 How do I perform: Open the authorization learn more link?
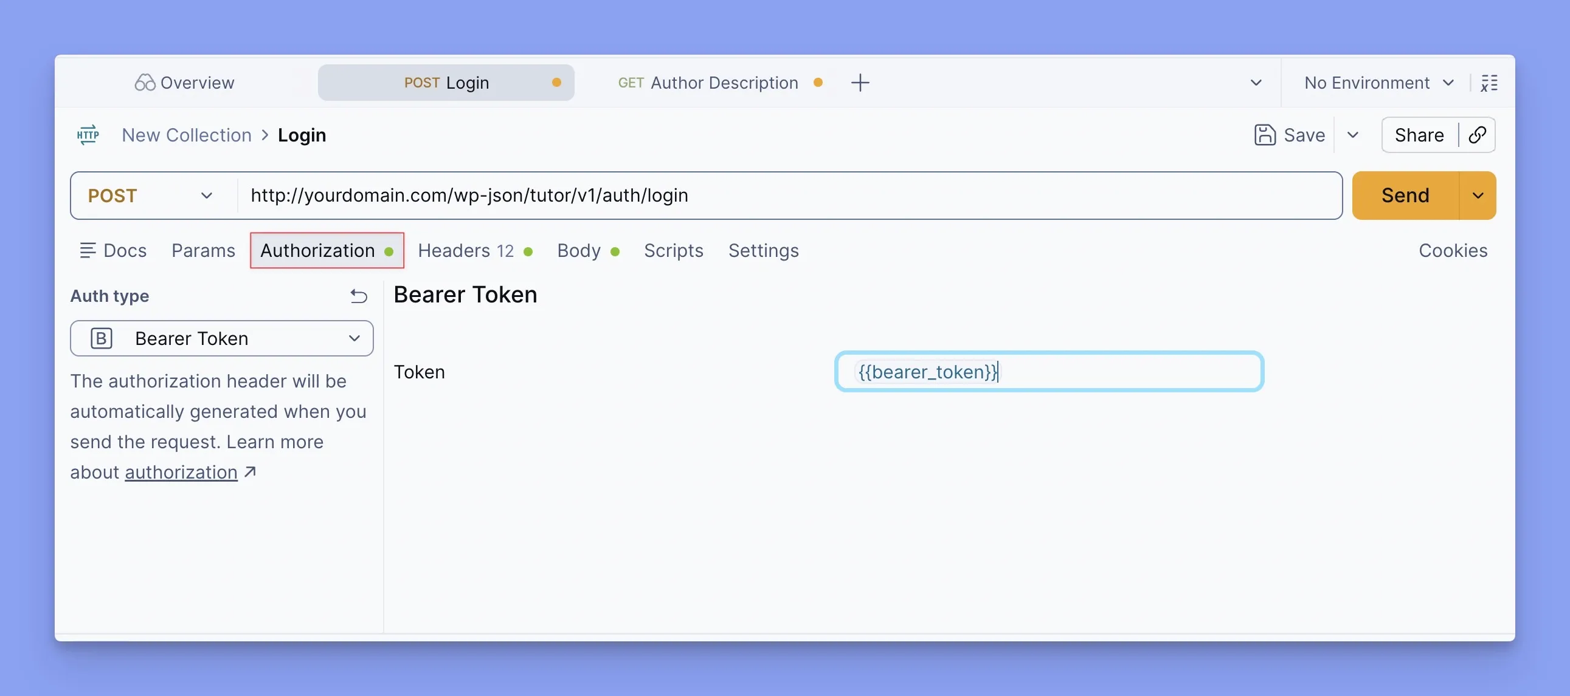181,472
